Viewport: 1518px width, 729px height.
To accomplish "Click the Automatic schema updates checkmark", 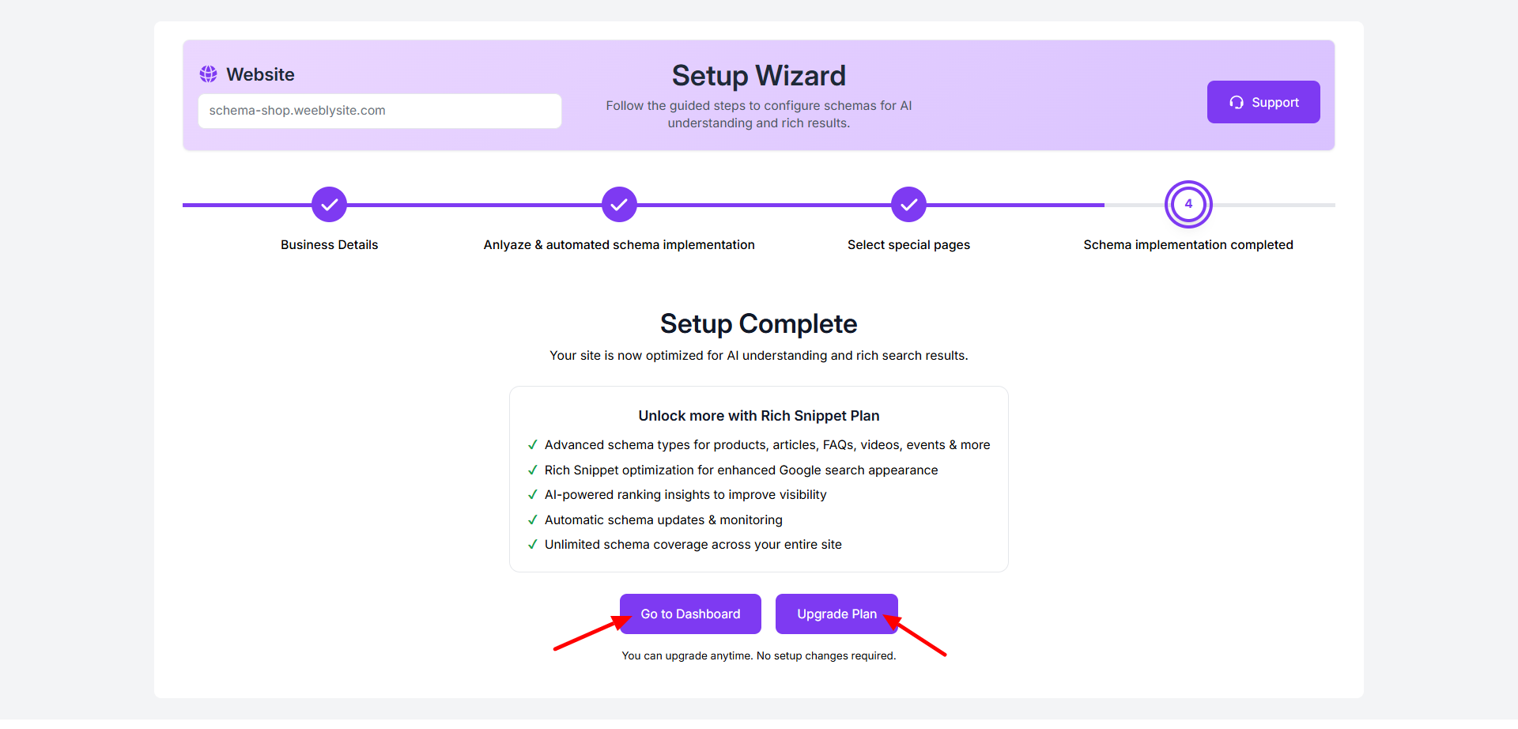I will click(x=533, y=520).
